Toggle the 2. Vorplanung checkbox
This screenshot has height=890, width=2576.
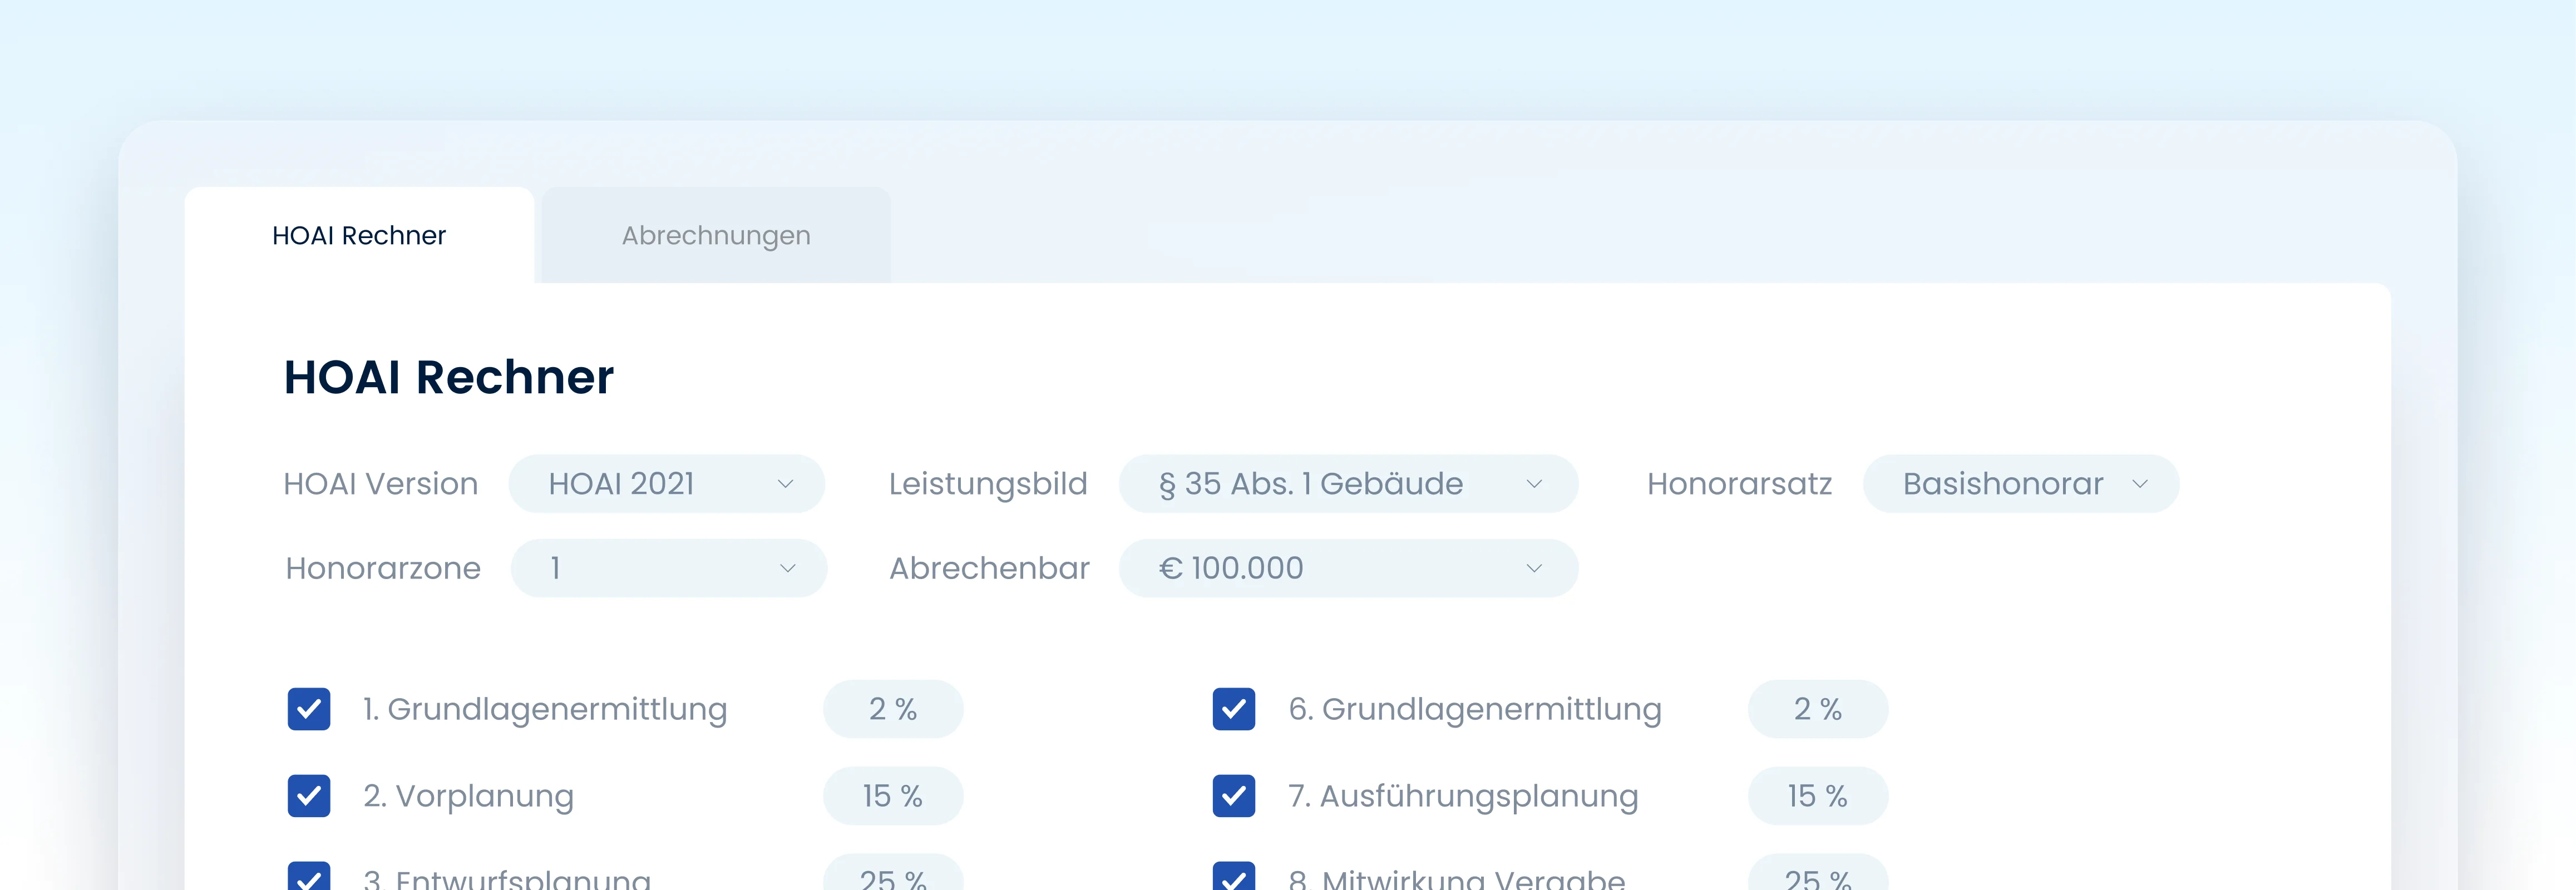pyautogui.click(x=309, y=796)
